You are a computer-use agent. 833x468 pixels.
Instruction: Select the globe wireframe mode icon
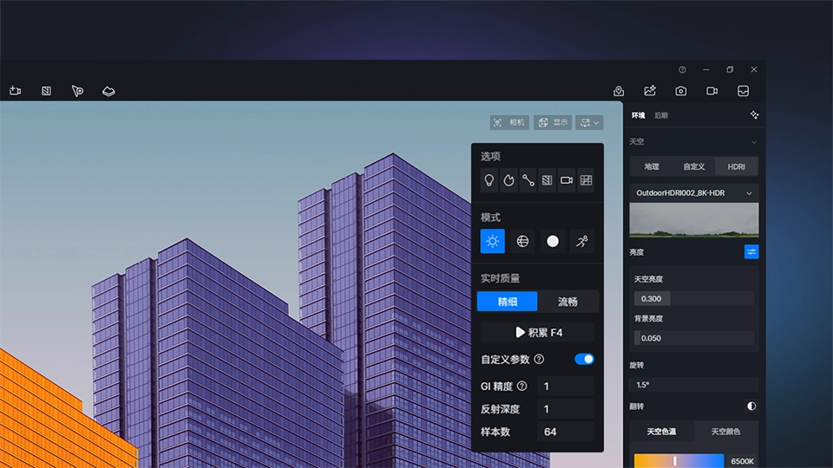(x=522, y=242)
